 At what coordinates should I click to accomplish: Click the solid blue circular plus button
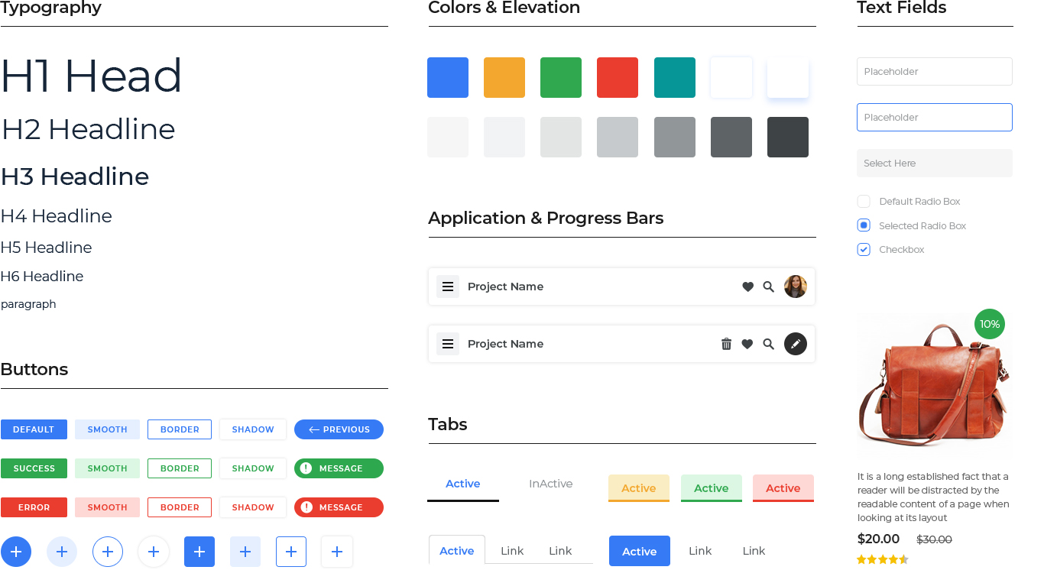tap(16, 552)
